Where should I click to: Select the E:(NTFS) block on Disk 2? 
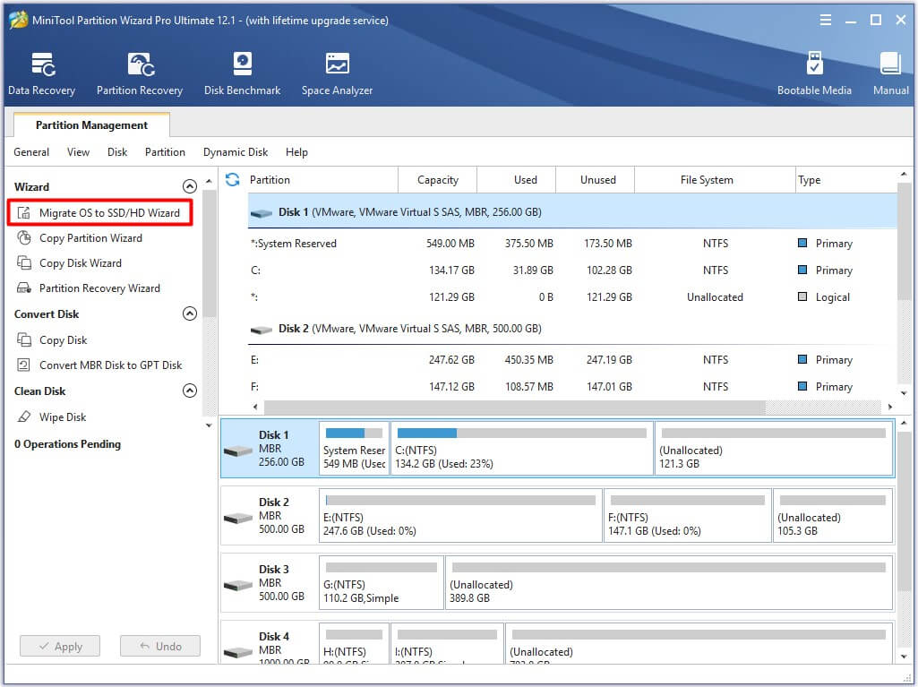click(460, 516)
